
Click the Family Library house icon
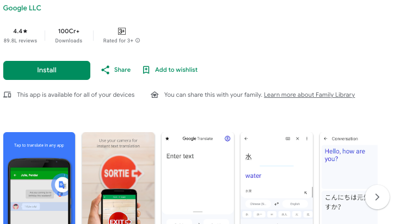[155, 95]
